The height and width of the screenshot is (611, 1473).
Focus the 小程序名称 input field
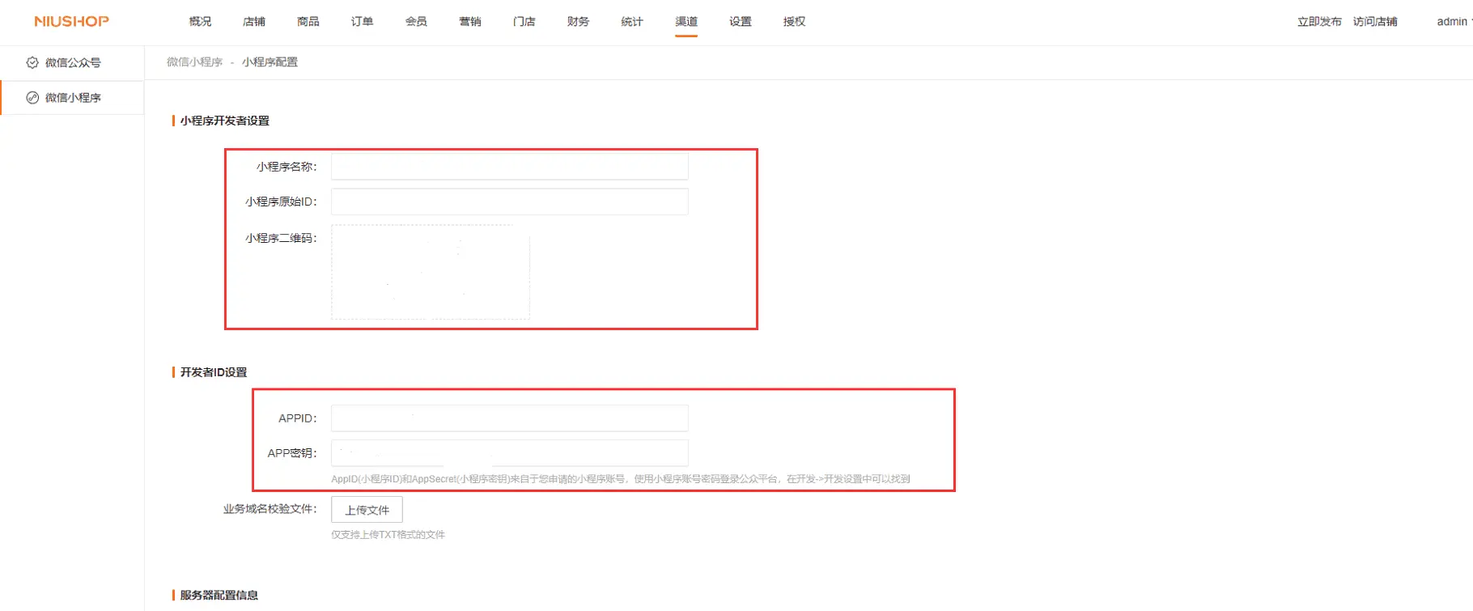pos(509,167)
